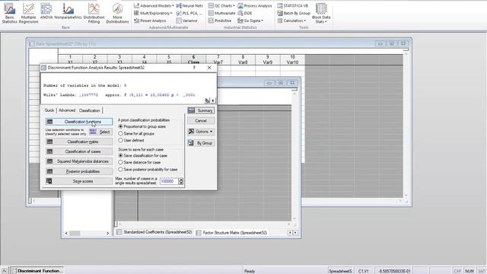Open DOE experimental design
Screen dimensions: 487x274
pos(245,13)
